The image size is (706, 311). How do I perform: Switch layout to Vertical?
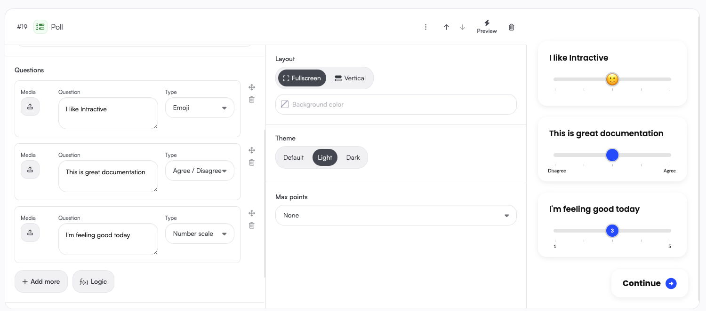click(x=350, y=78)
